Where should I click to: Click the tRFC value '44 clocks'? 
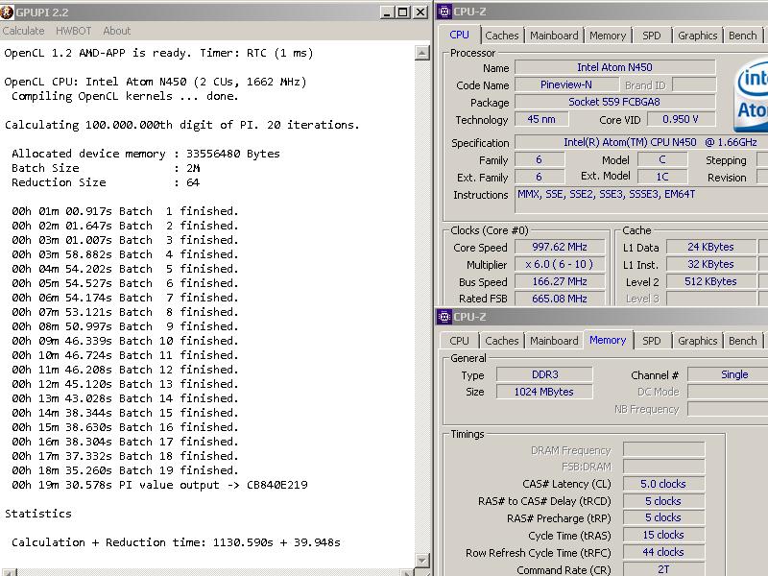coord(663,552)
